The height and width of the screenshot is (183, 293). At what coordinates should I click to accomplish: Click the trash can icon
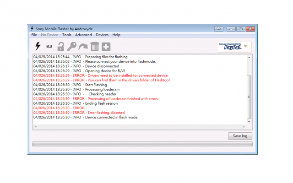coord(95,47)
